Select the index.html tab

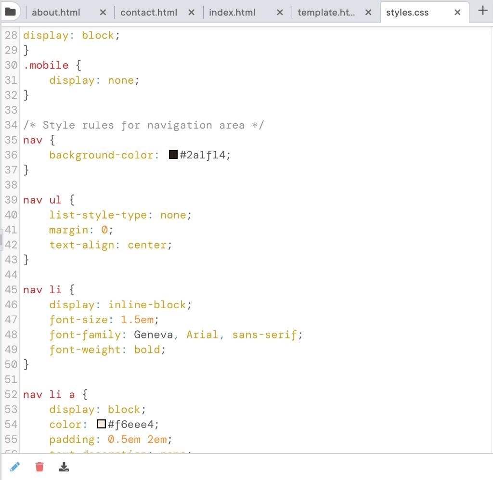pyautogui.click(x=232, y=13)
